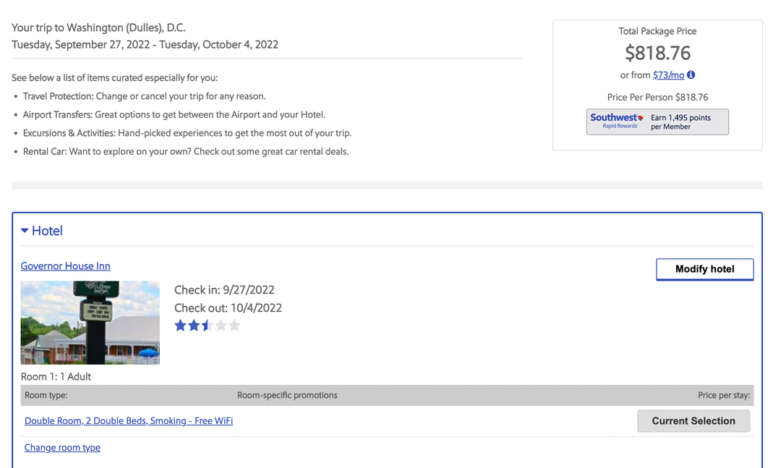This screenshot has height=468, width=781.
Task: Click the info icon beside $73/mo
Action: (691, 75)
